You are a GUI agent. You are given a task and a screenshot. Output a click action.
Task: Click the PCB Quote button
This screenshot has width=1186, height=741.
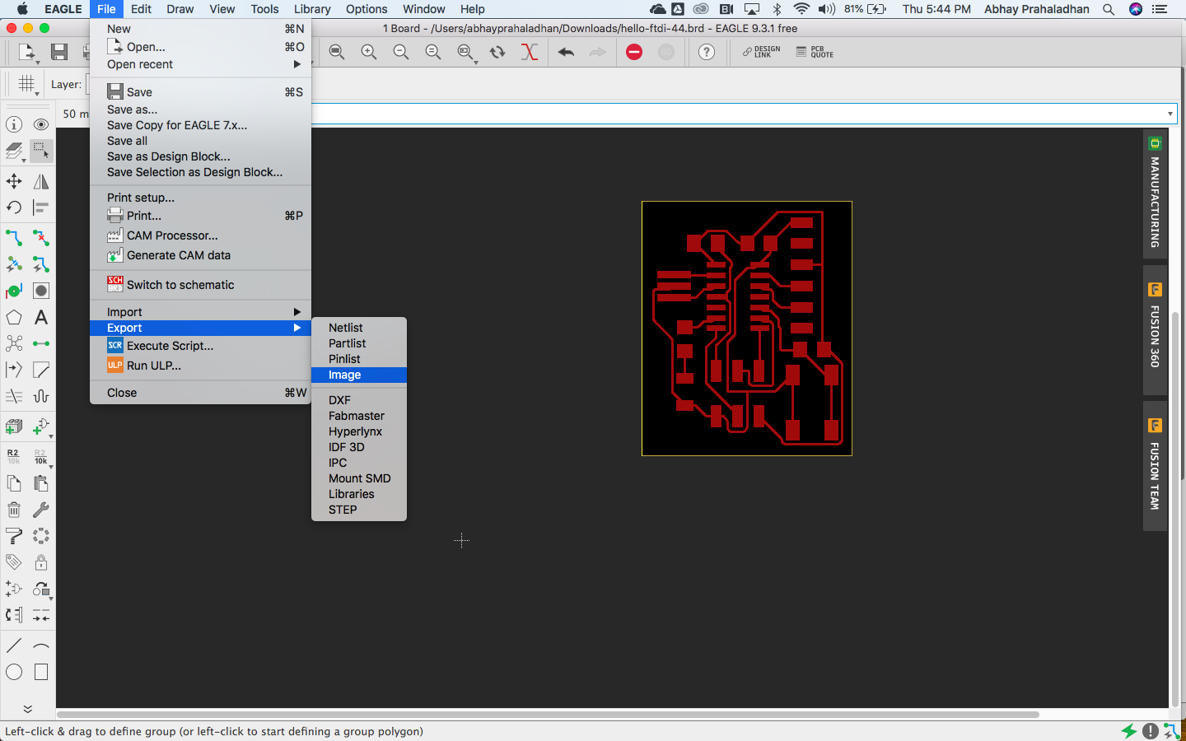tap(815, 52)
